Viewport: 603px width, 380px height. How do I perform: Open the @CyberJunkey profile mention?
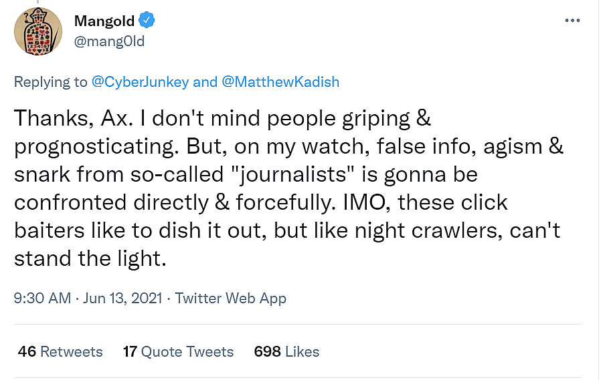pyautogui.click(x=139, y=82)
